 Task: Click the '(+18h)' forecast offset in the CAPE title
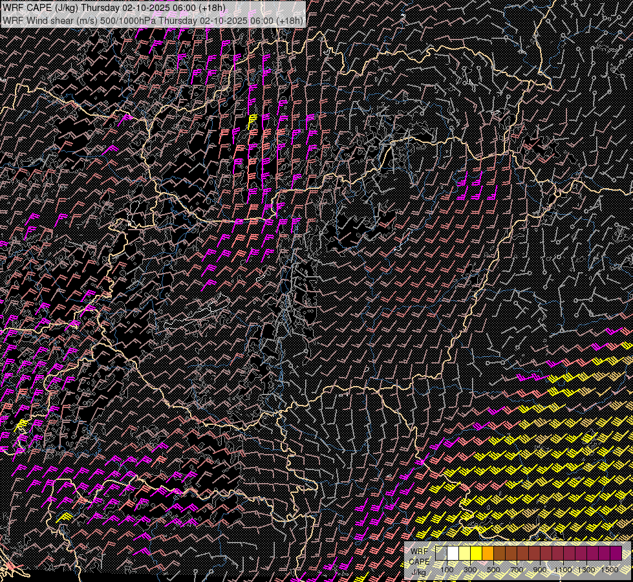pos(211,8)
